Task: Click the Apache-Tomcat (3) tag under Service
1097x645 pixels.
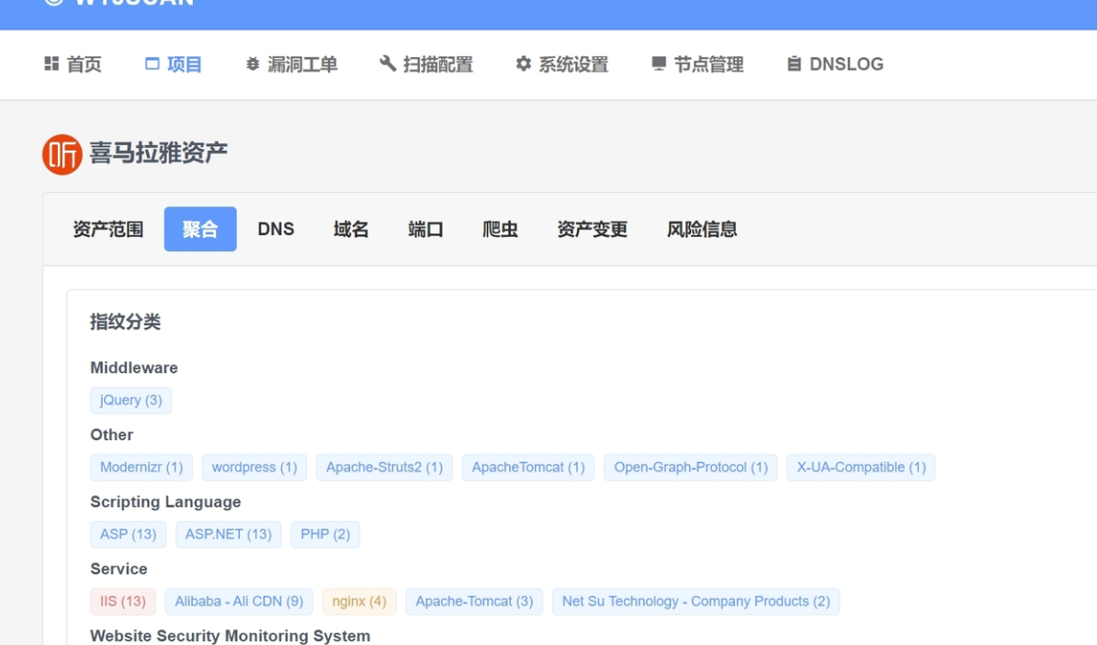Action: pos(474,602)
